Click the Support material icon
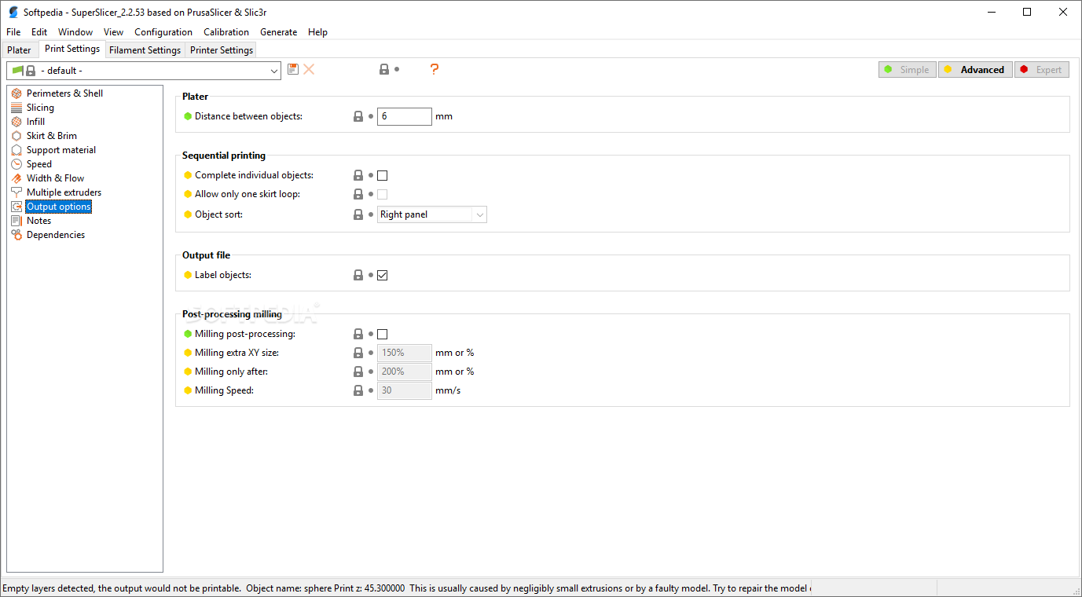Image resolution: width=1082 pixels, height=597 pixels. (x=17, y=150)
